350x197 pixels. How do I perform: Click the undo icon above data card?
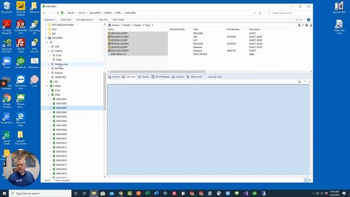click(305, 82)
